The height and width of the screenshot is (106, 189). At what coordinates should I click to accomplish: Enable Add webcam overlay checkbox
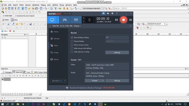coord(72,52)
